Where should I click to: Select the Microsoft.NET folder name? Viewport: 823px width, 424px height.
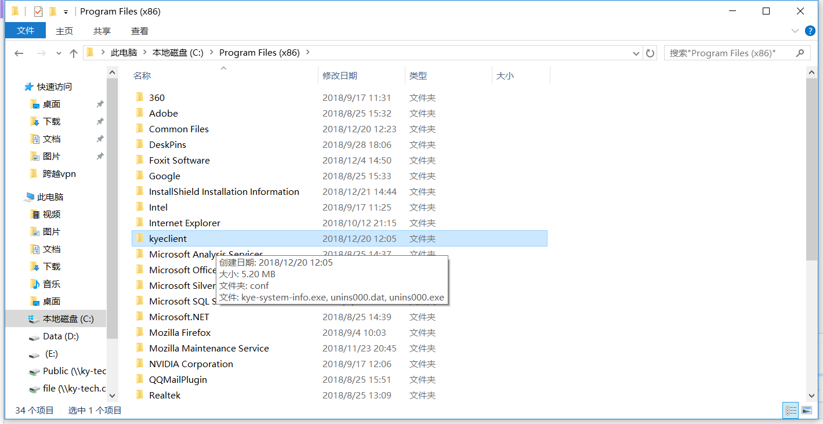pos(179,317)
